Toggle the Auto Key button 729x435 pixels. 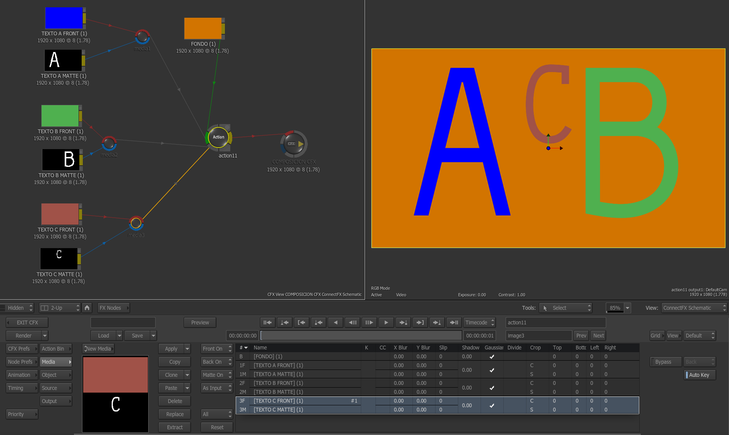(x=700, y=375)
